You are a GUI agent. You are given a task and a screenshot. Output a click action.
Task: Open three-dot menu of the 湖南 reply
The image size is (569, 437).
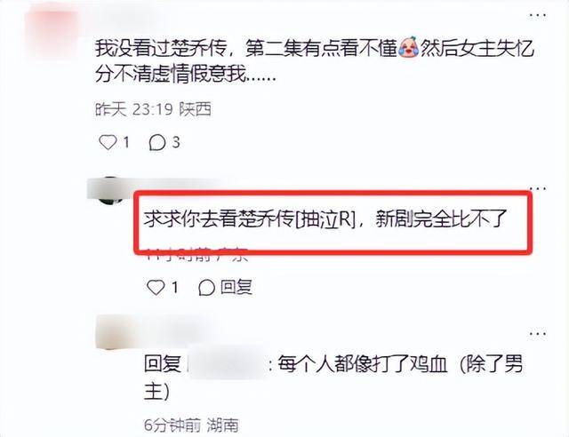pos(537,333)
